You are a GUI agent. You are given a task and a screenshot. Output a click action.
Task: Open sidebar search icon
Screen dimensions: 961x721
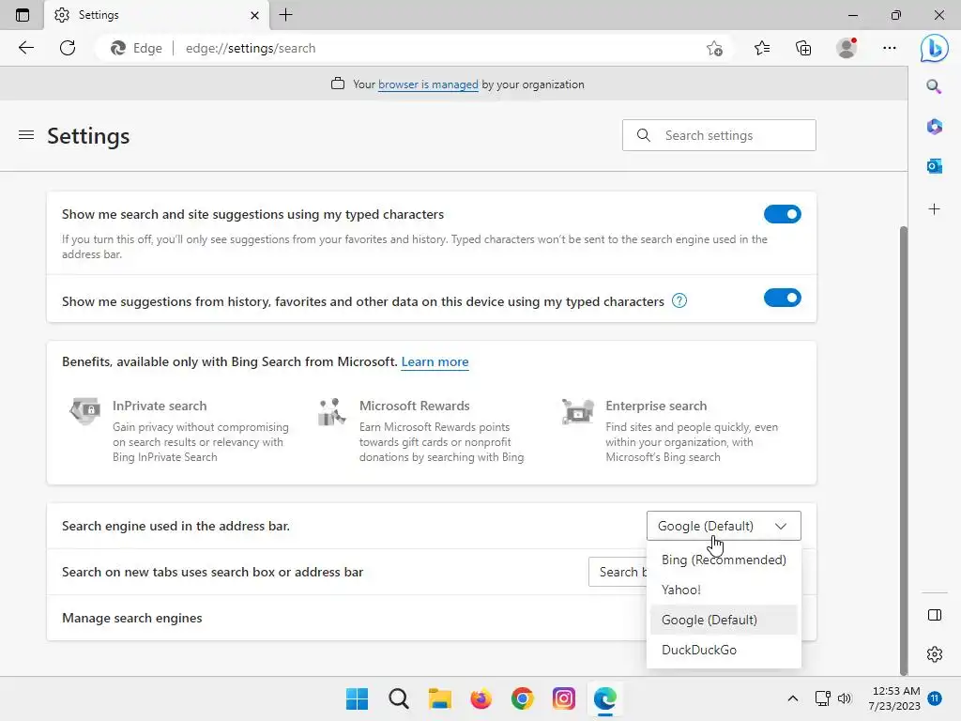click(934, 86)
